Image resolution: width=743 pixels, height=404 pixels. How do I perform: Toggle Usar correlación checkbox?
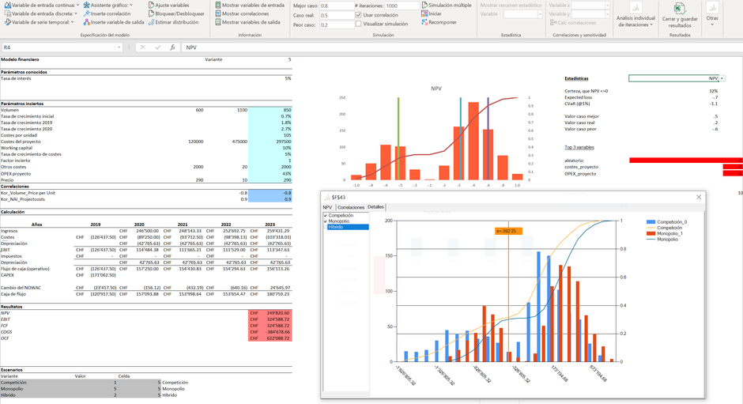[359, 15]
